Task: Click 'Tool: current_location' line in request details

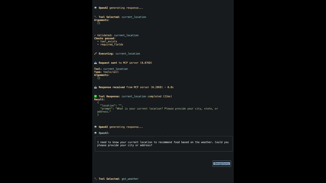Action: tap(111, 69)
